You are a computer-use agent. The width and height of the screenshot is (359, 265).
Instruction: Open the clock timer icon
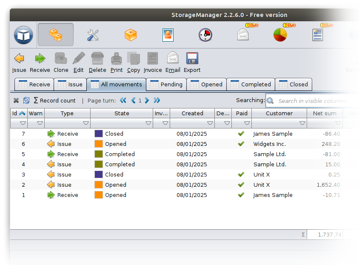tap(205, 35)
